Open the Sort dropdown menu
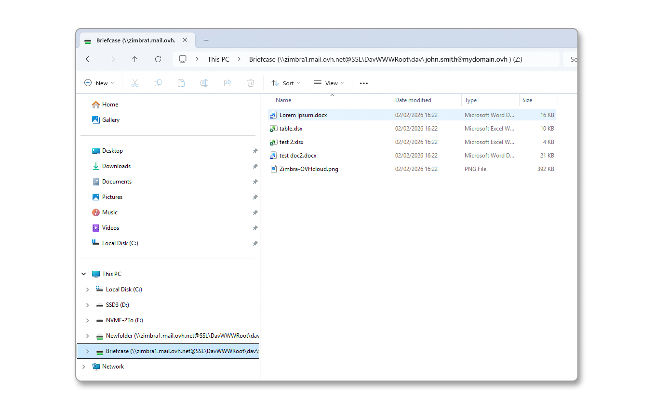Image resolution: width=668 pixels, height=408 pixels. 286,83
